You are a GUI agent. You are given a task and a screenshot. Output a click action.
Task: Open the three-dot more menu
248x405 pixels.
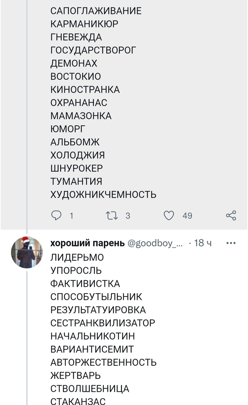[231, 243]
